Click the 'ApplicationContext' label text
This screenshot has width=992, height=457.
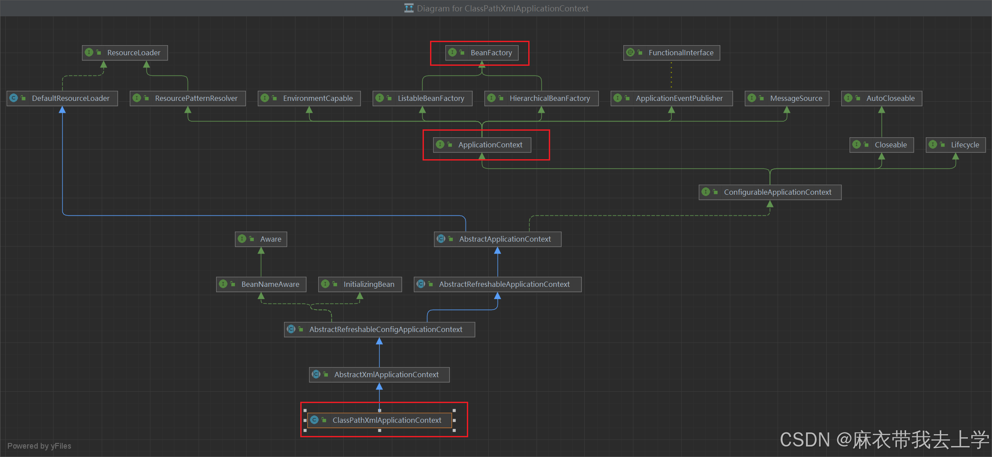(491, 145)
